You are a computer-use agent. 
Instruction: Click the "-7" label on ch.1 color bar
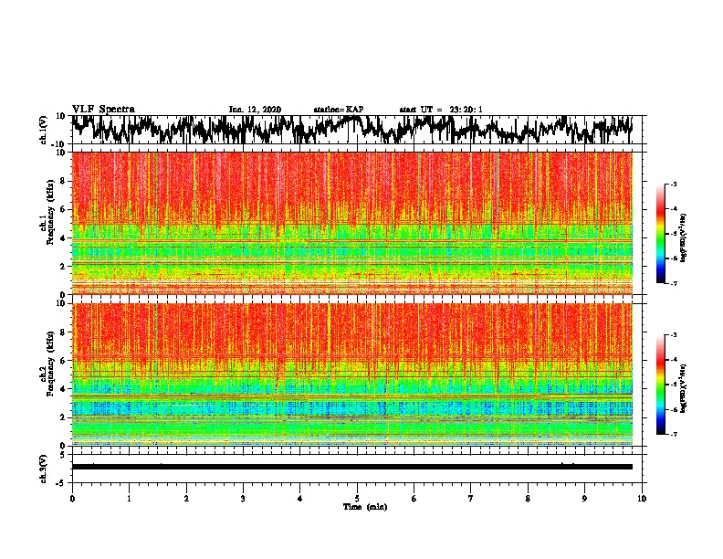[673, 283]
